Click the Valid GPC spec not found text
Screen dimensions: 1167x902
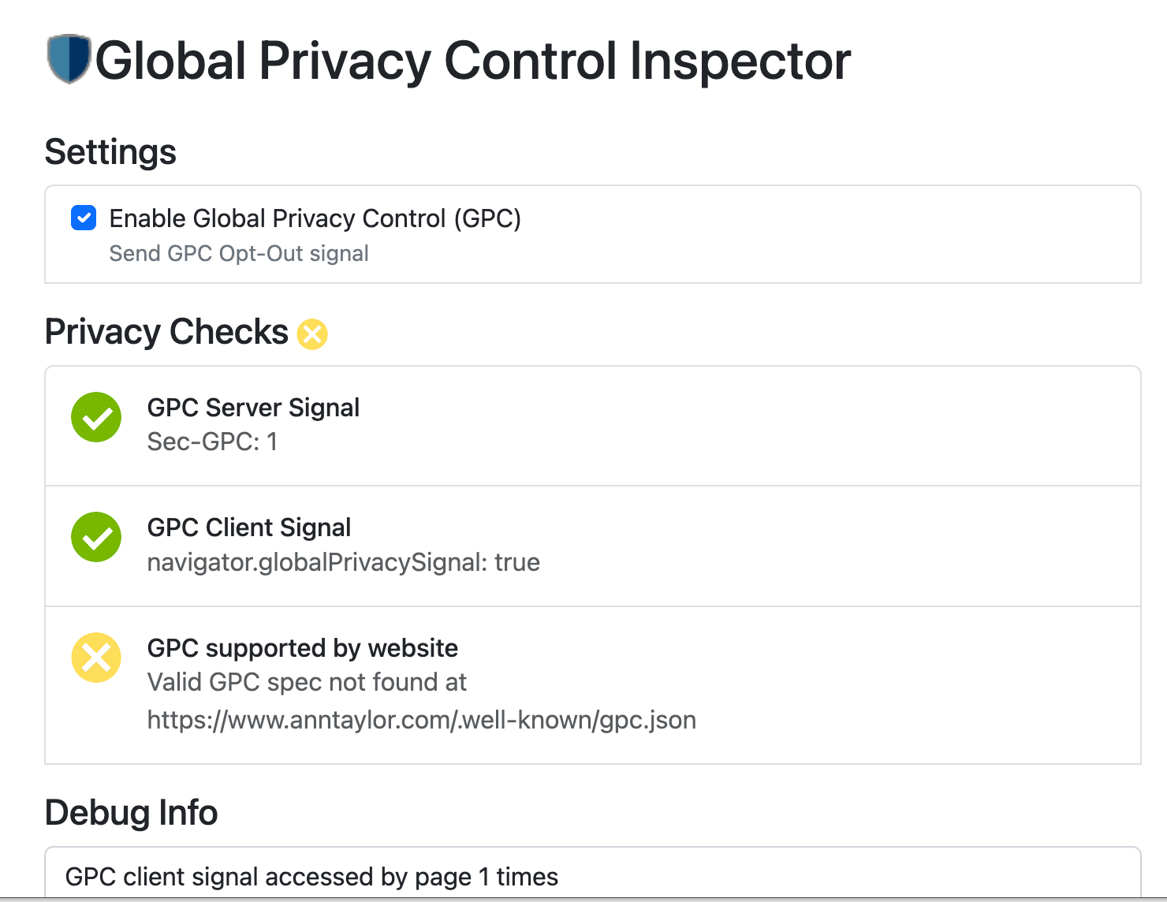pyautogui.click(x=307, y=682)
